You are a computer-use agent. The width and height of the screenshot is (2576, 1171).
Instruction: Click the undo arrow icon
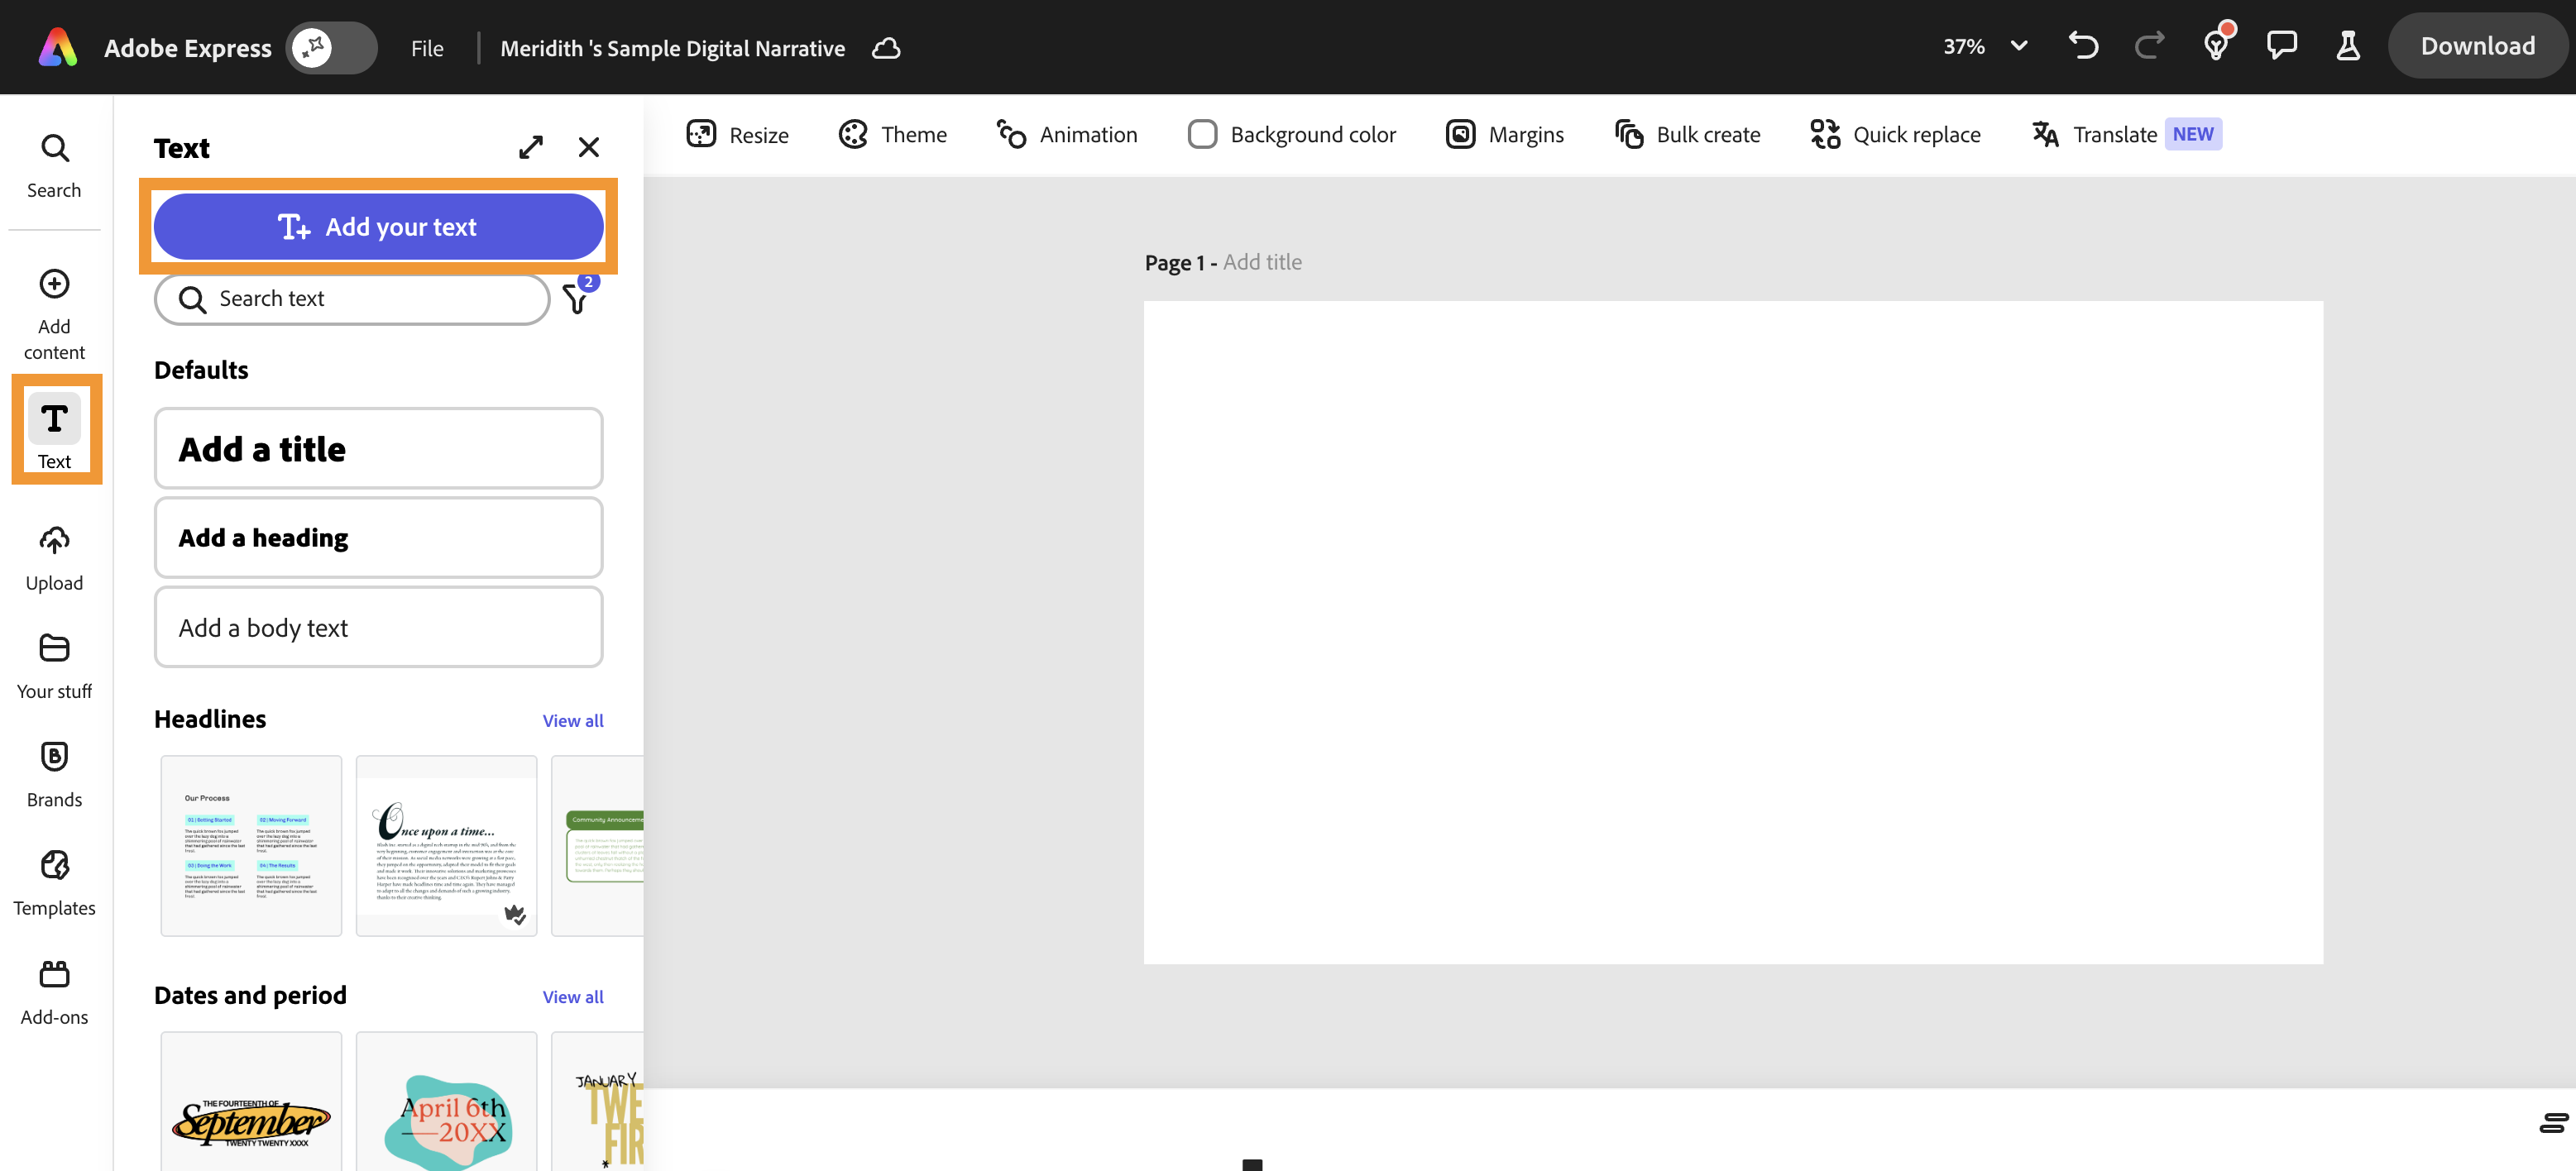(2083, 46)
